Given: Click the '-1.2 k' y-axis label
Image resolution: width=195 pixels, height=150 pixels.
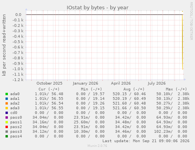Looking at the screenshot, I should [18, 80].
